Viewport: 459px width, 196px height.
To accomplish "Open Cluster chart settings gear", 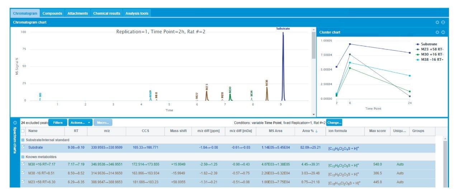I will 437,32.
